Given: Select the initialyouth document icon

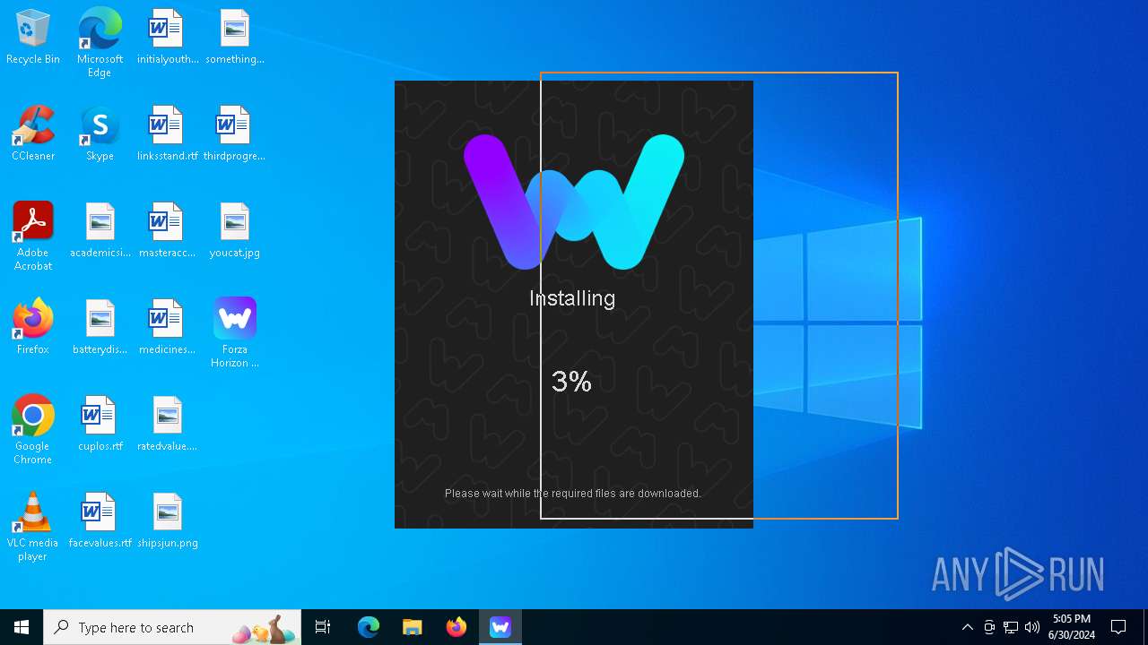Looking at the screenshot, I should click(168, 37).
